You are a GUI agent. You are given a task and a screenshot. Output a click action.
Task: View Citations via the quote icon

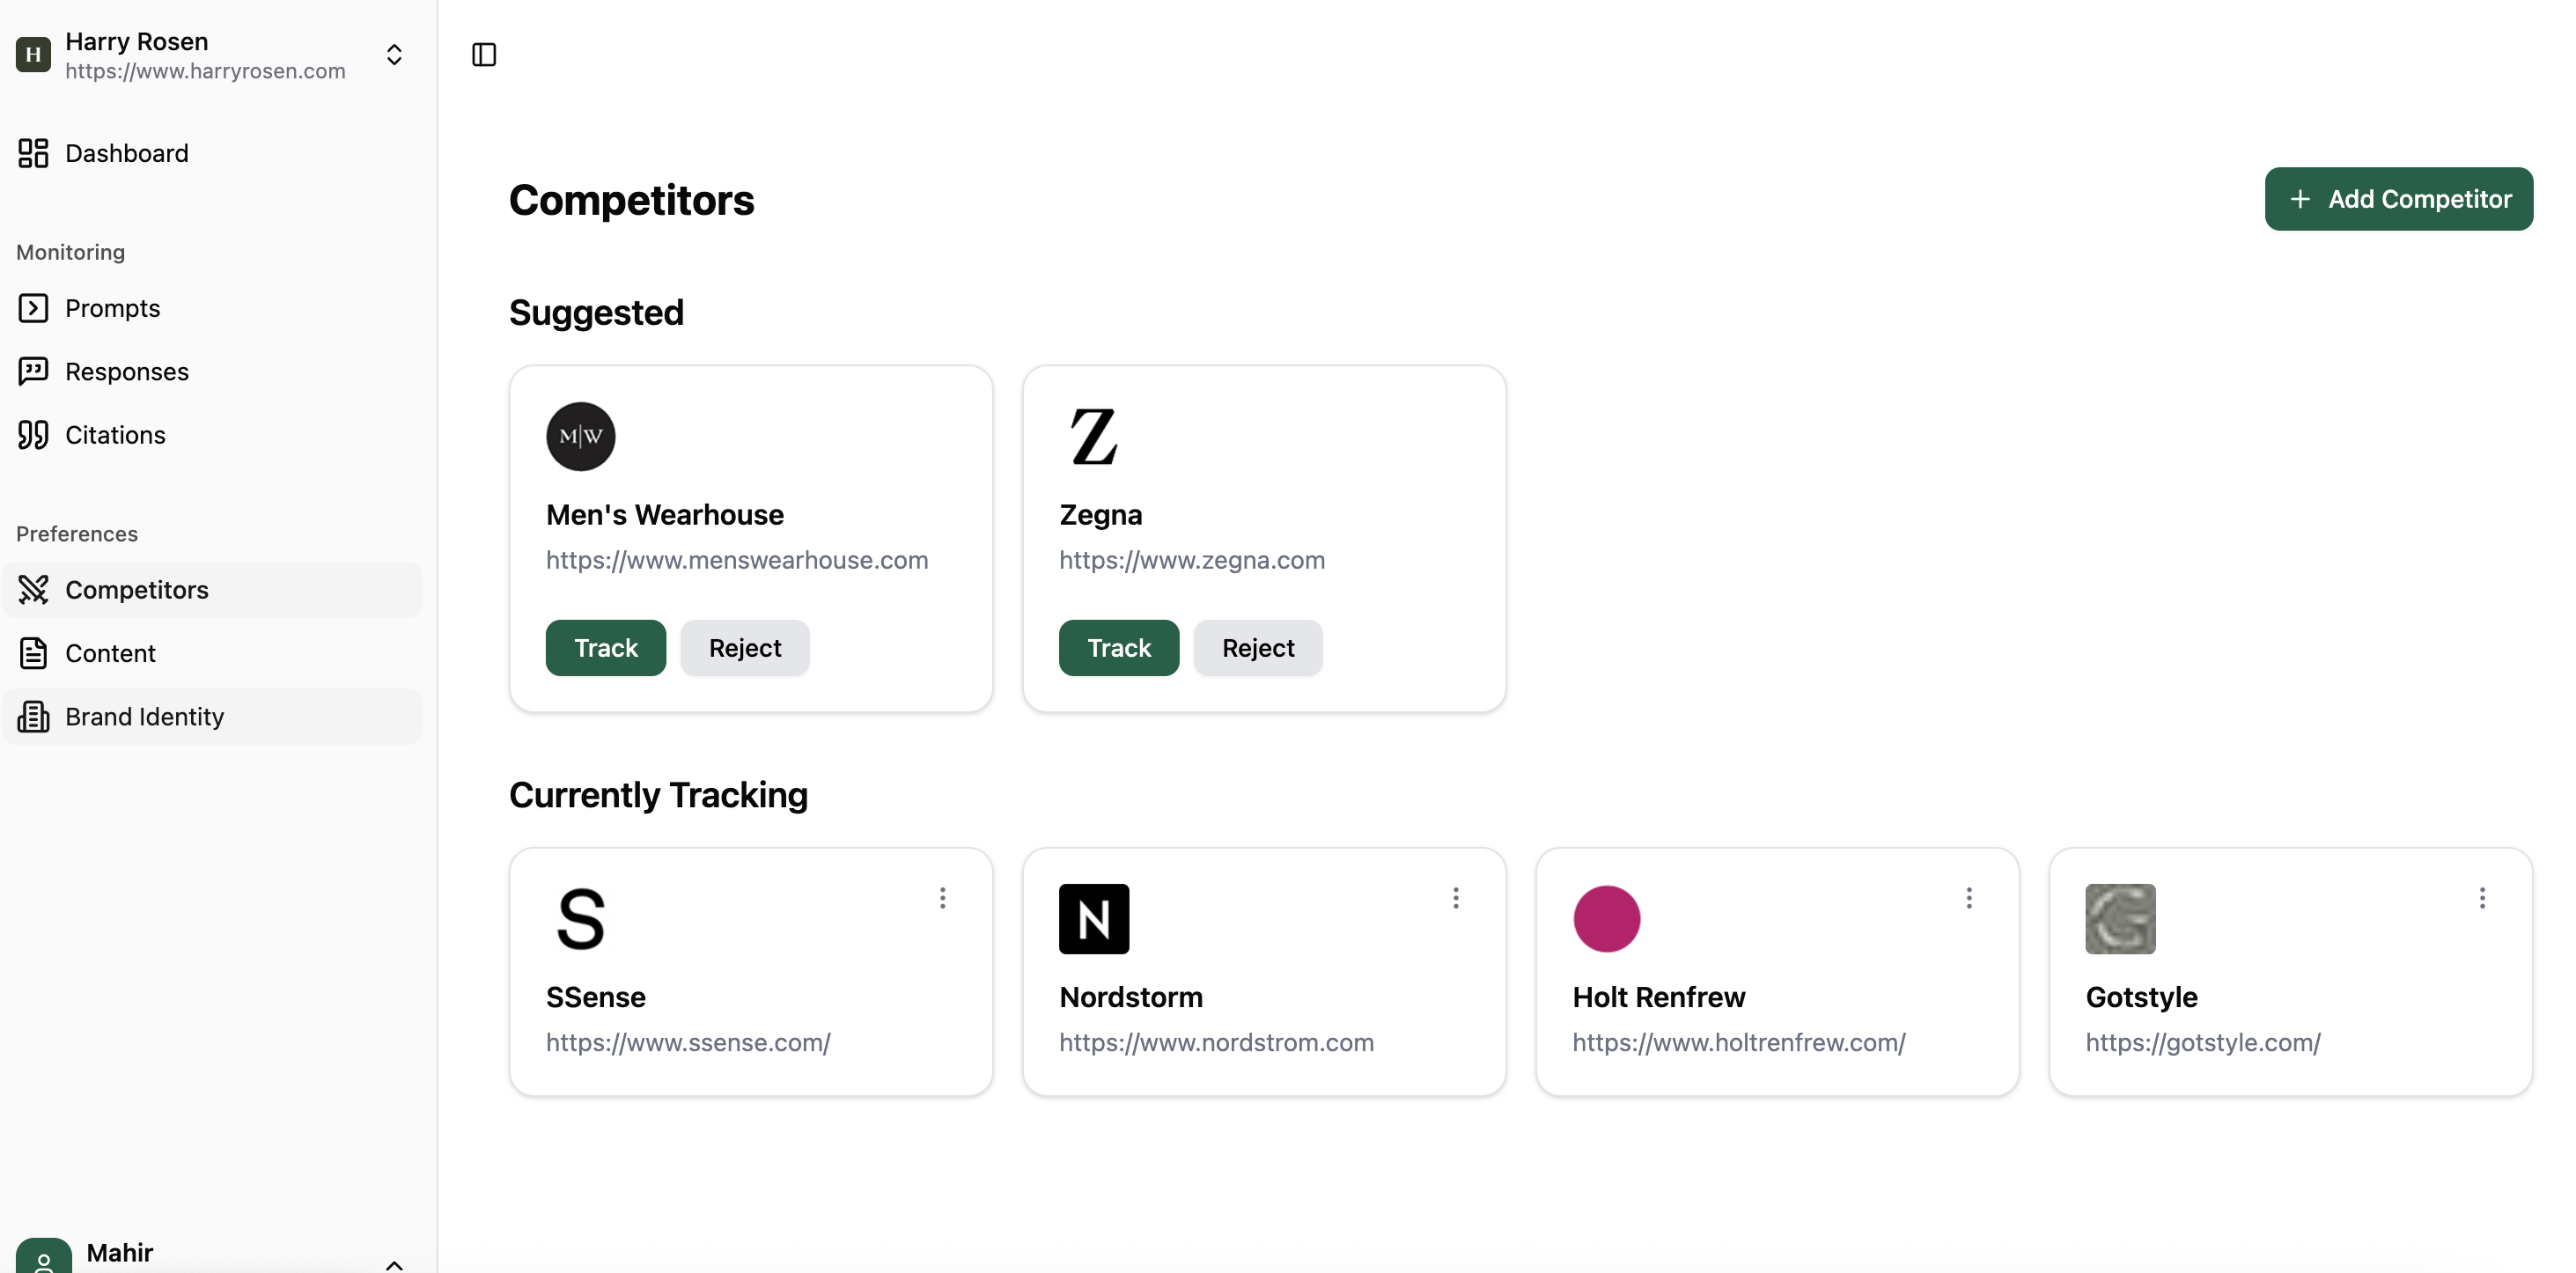34,435
